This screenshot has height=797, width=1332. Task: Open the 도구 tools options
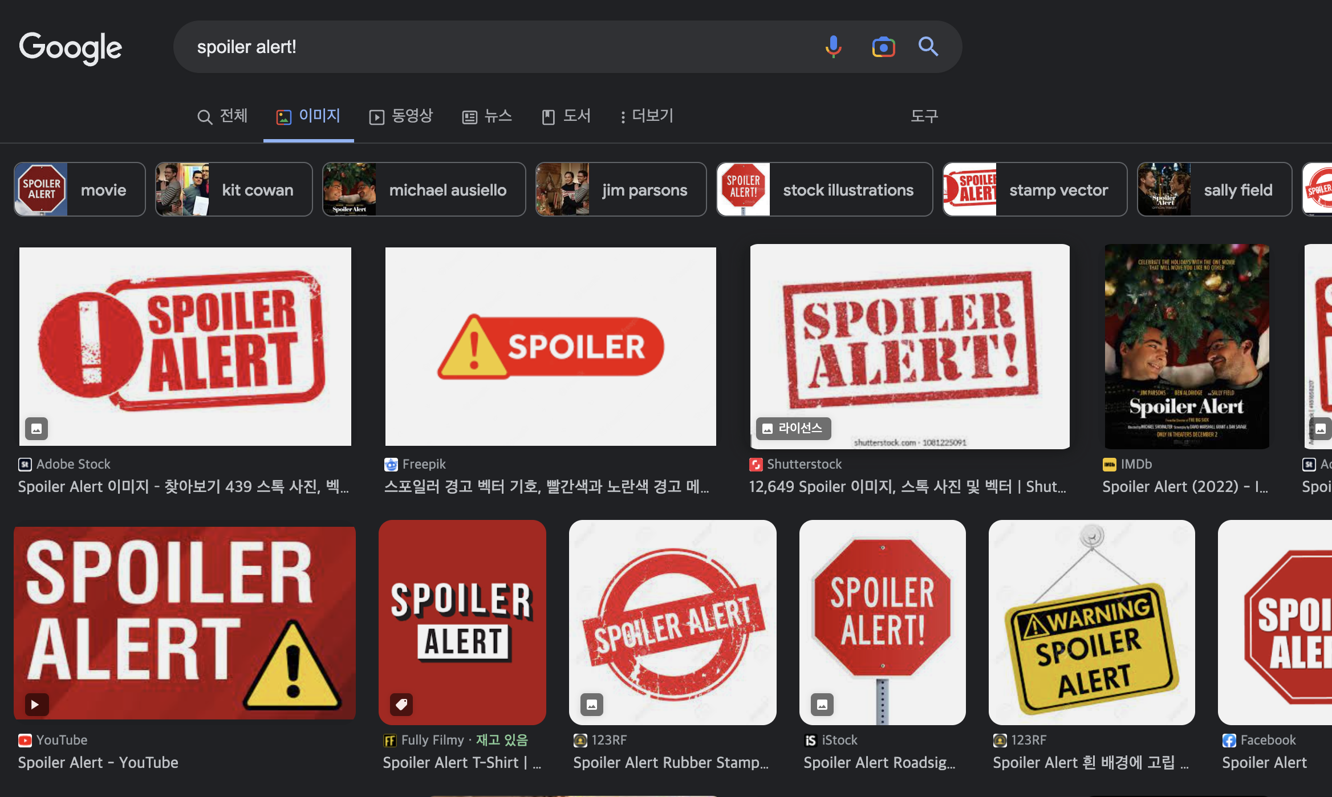coord(924,116)
